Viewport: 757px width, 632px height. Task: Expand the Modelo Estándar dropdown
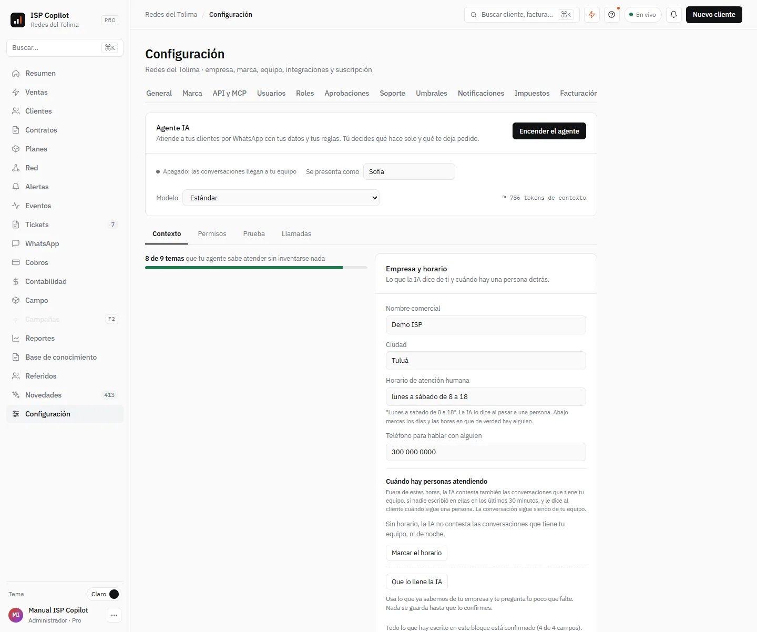coord(281,198)
